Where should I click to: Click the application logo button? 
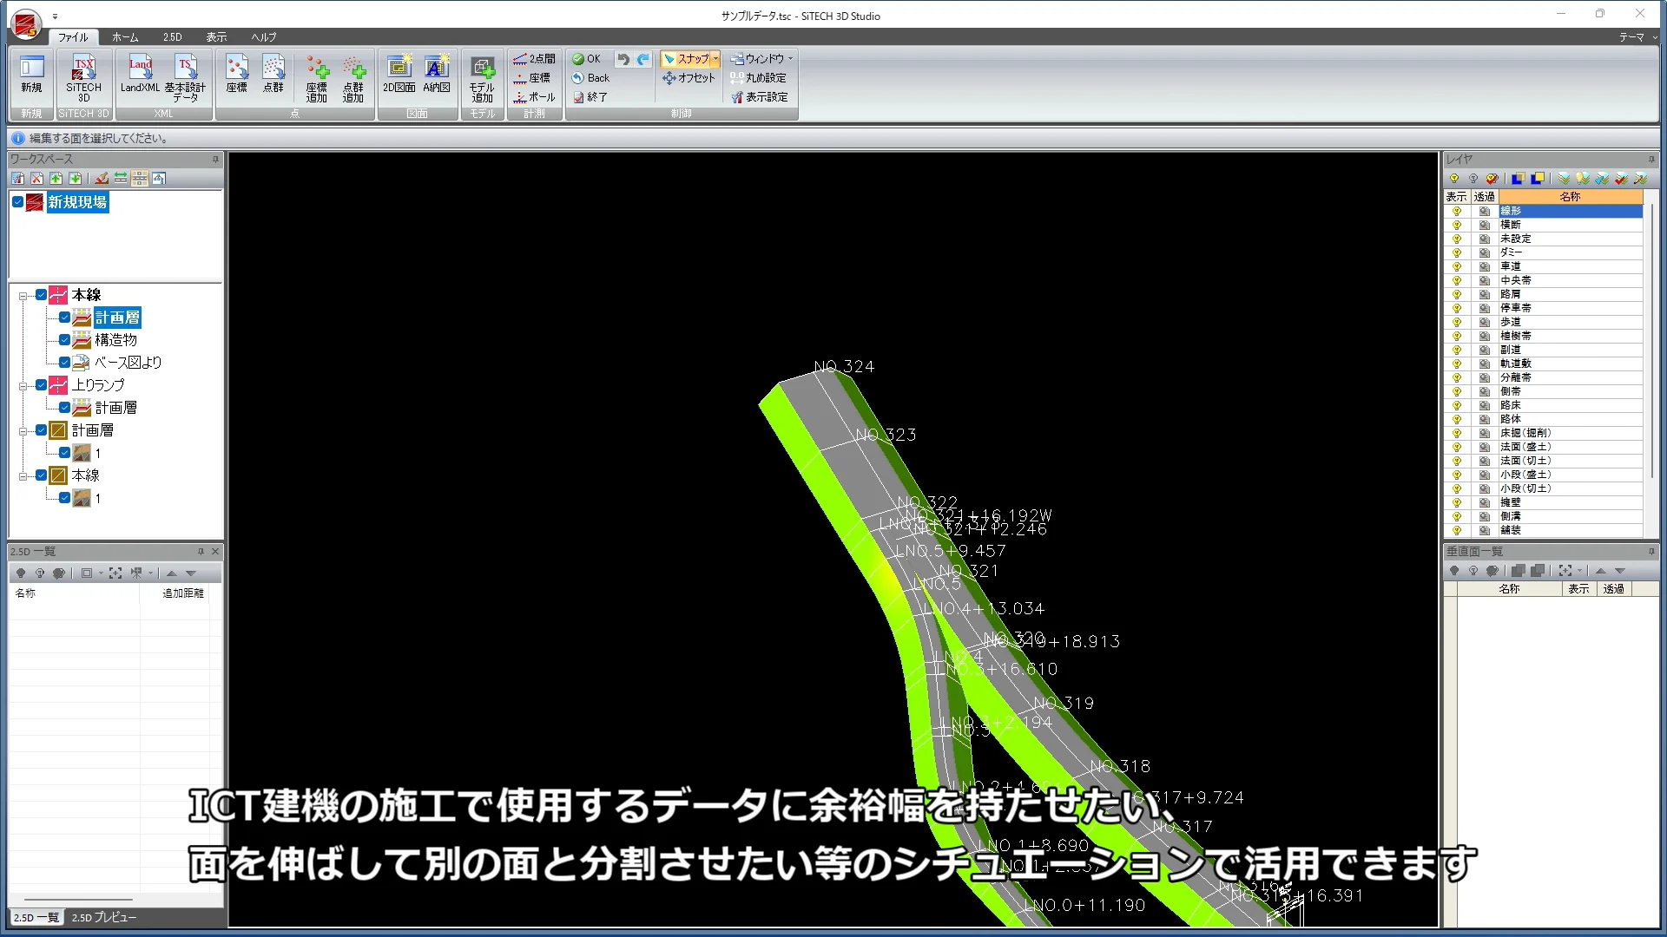click(26, 23)
